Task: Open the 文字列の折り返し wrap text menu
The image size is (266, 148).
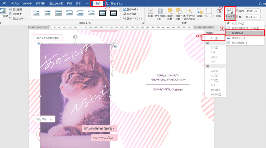Action: [160, 14]
